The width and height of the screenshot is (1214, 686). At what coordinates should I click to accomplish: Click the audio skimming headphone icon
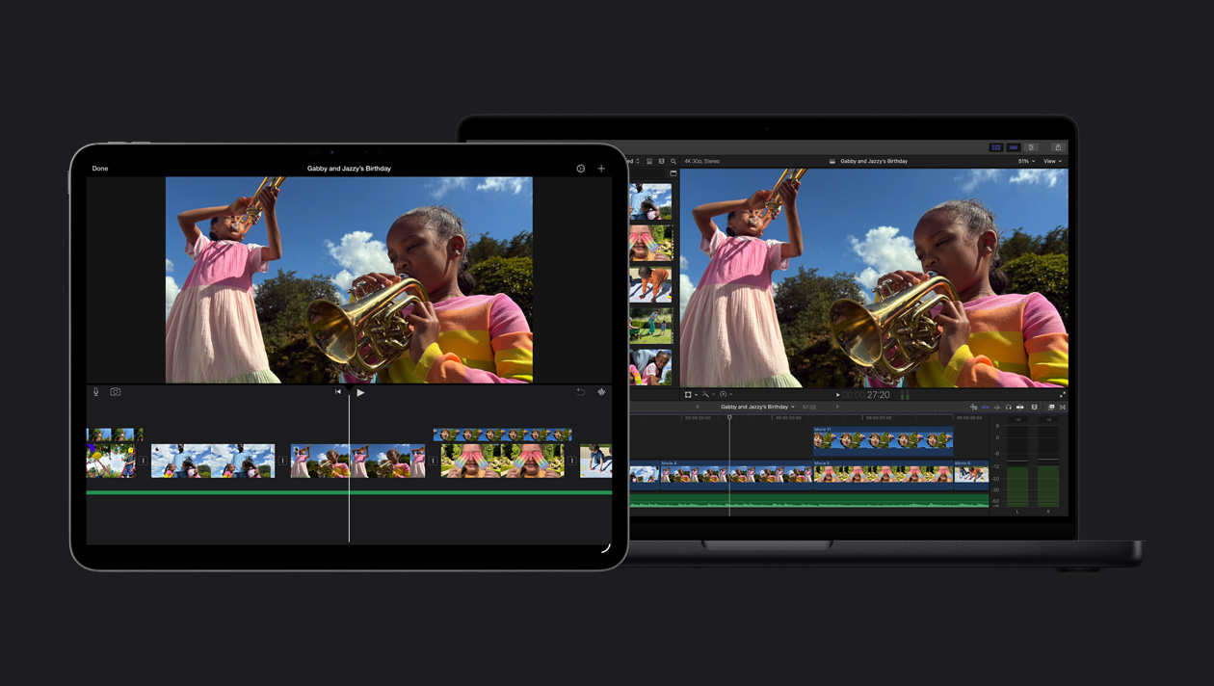point(1009,407)
